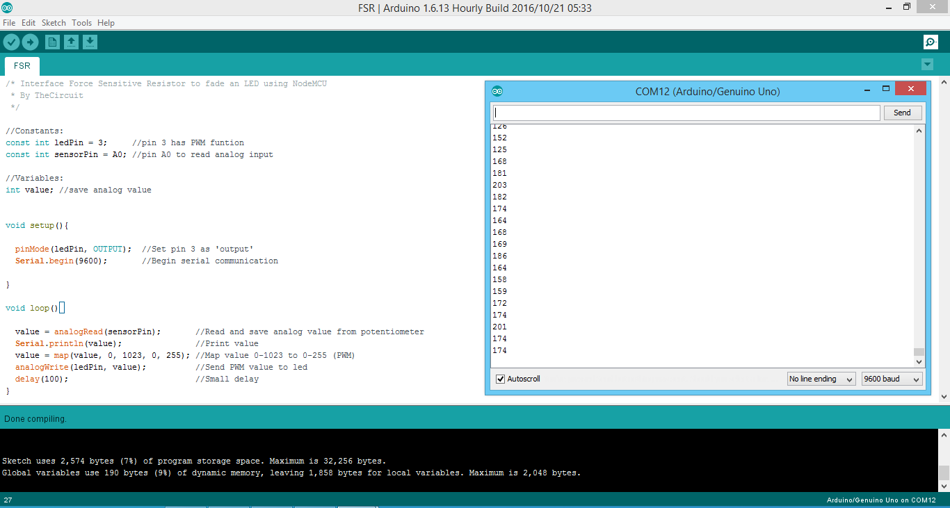Click the line number 27 in status bar
This screenshot has width=950, height=508.
(x=8, y=500)
